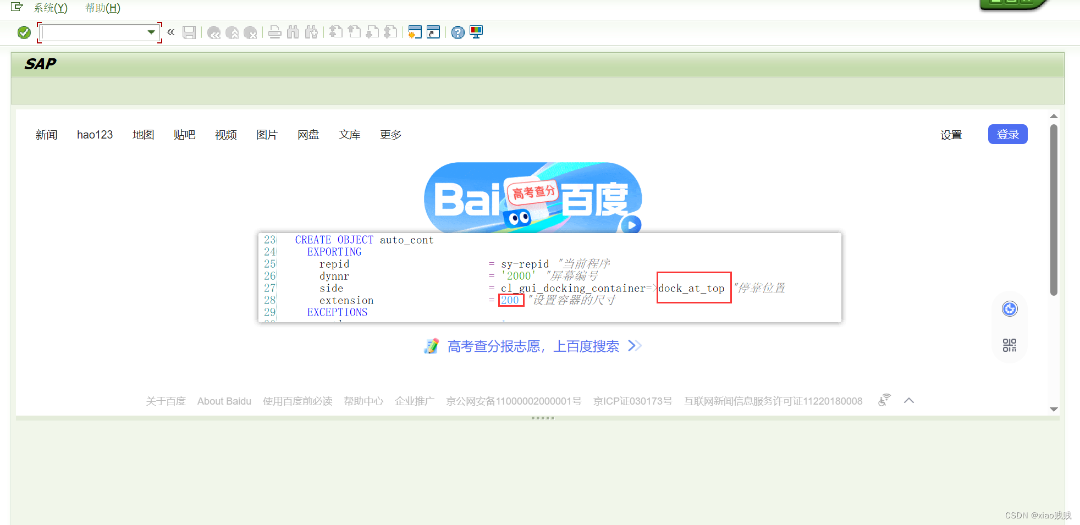The width and height of the screenshot is (1080, 525).
Task: Click the Baidu 高考查分 logo
Action: pos(532,197)
